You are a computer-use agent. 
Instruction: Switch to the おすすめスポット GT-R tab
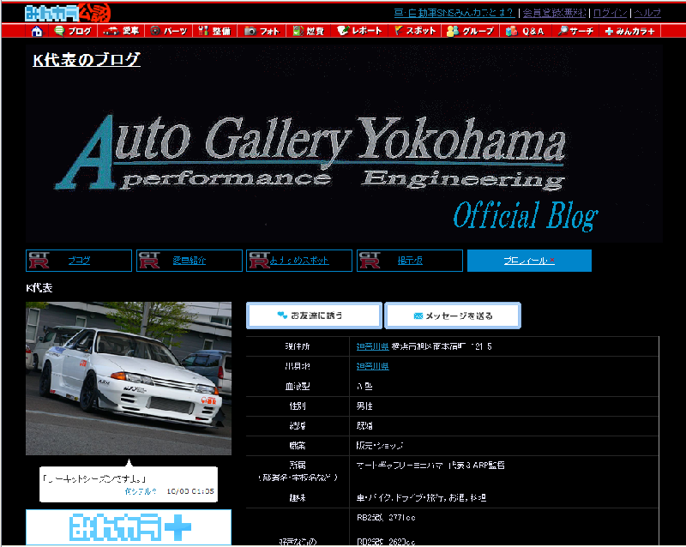point(299,261)
